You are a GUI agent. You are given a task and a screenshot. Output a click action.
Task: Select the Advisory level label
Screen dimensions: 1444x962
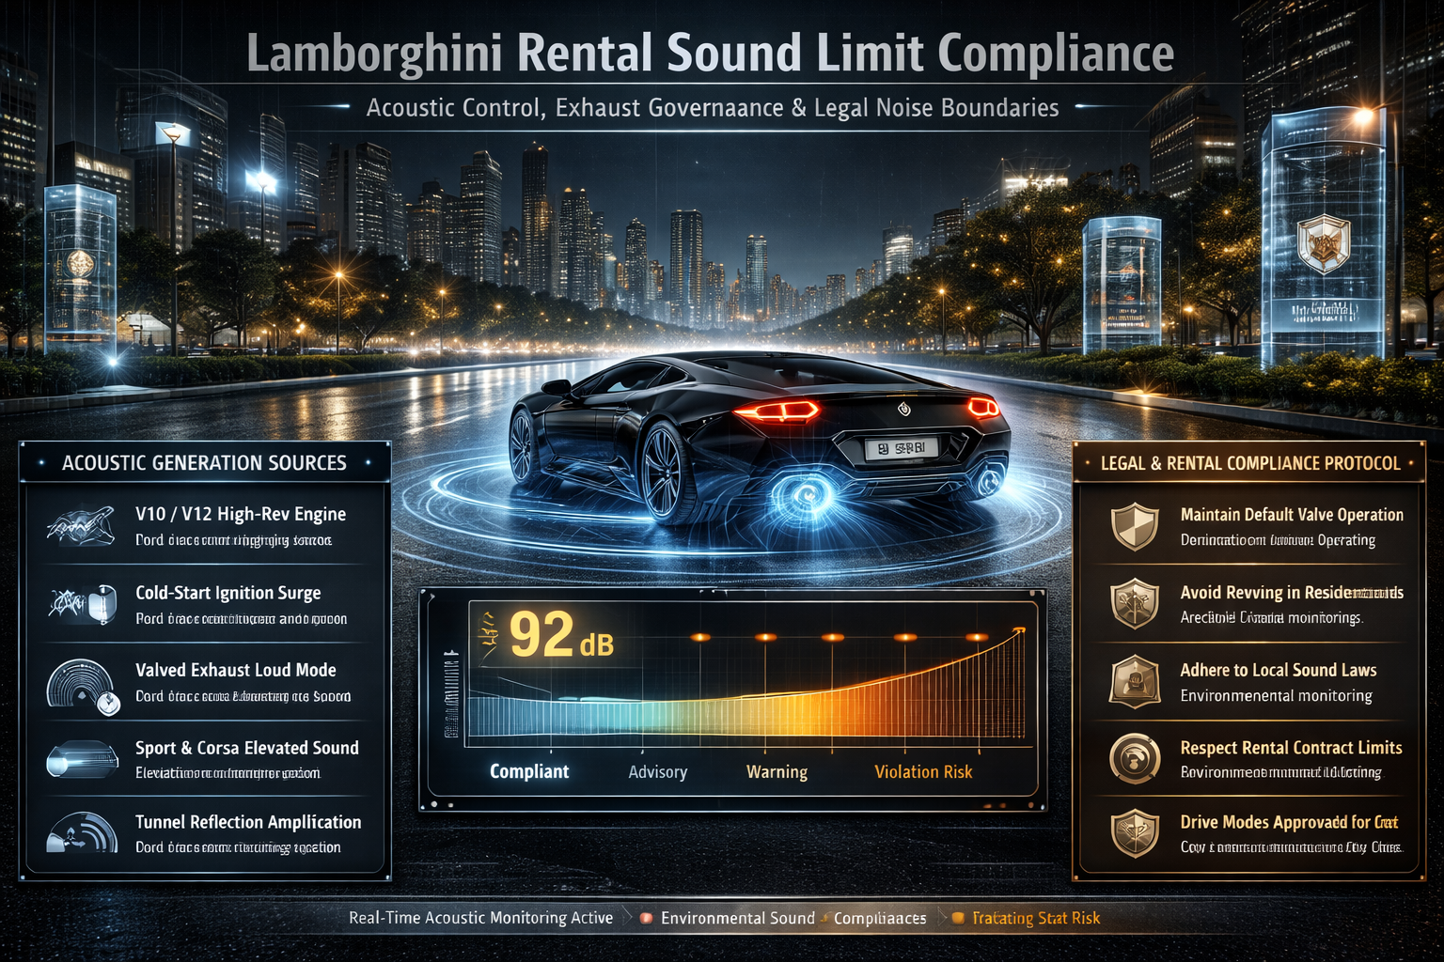point(658,772)
